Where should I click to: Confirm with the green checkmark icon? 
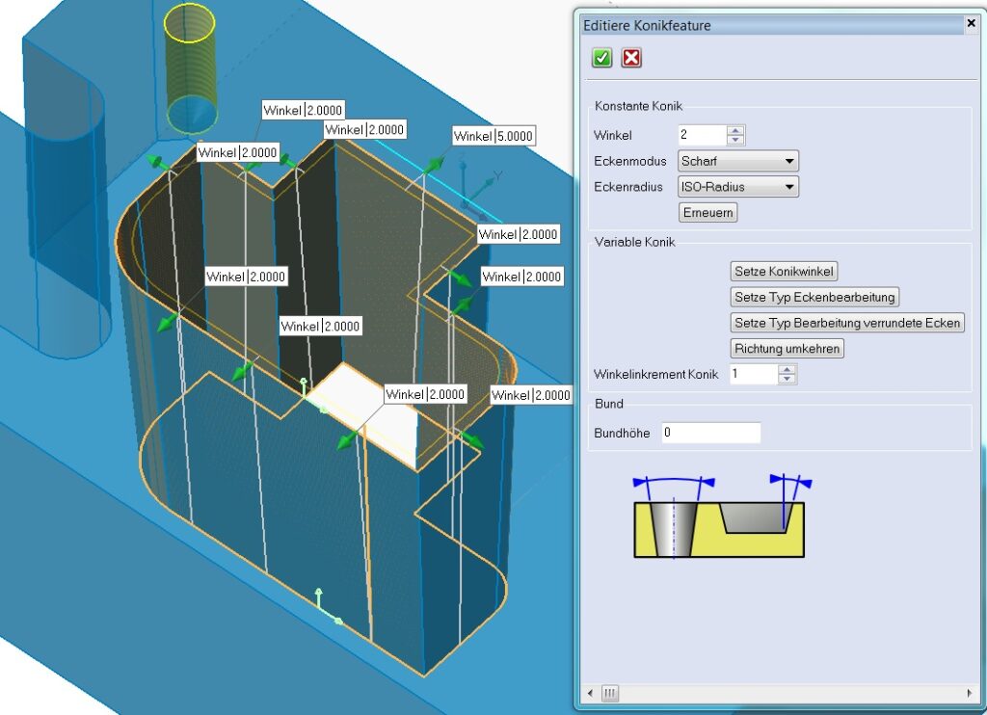click(x=601, y=58)
